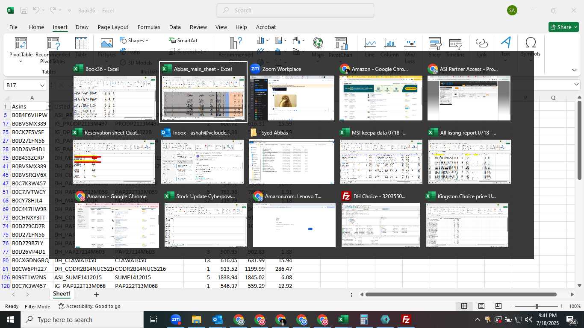Expand the PivotTable dropdown arrow

21,61
